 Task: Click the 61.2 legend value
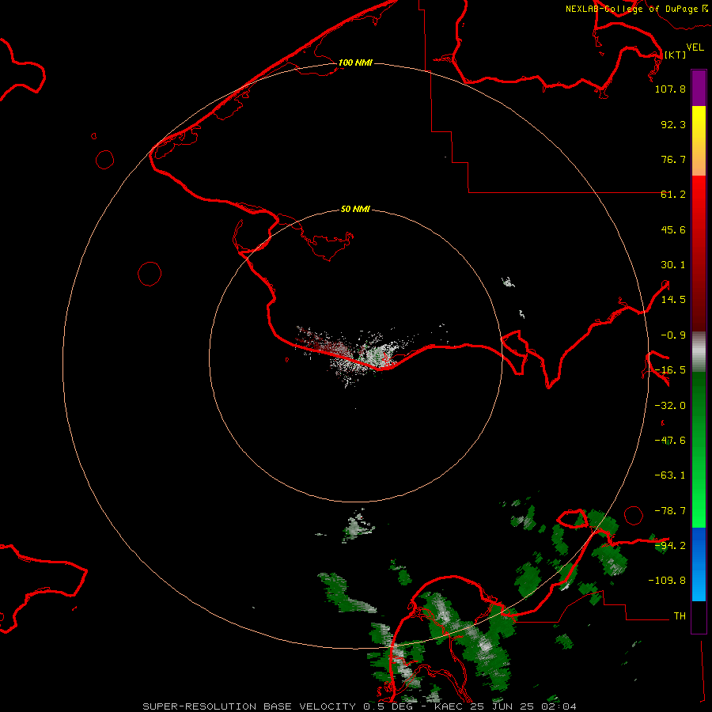(673, 195)
